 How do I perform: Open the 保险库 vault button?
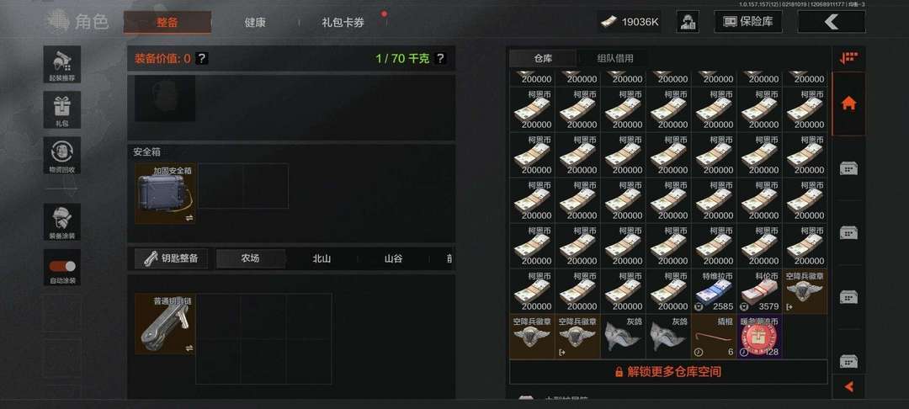tap(748, 22)
